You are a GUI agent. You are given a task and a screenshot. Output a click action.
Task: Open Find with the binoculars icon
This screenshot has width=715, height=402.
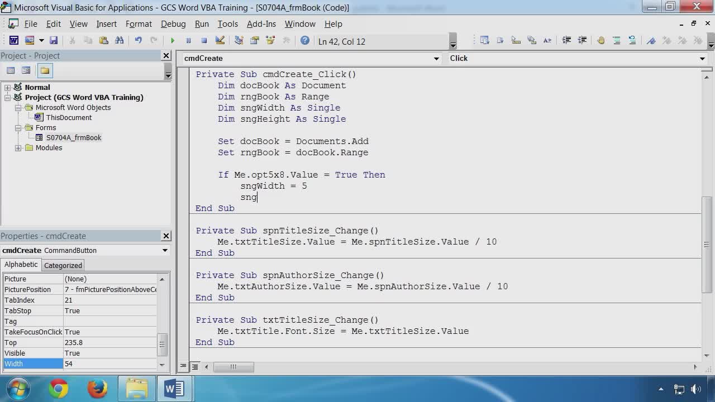(x=119, y=40)
